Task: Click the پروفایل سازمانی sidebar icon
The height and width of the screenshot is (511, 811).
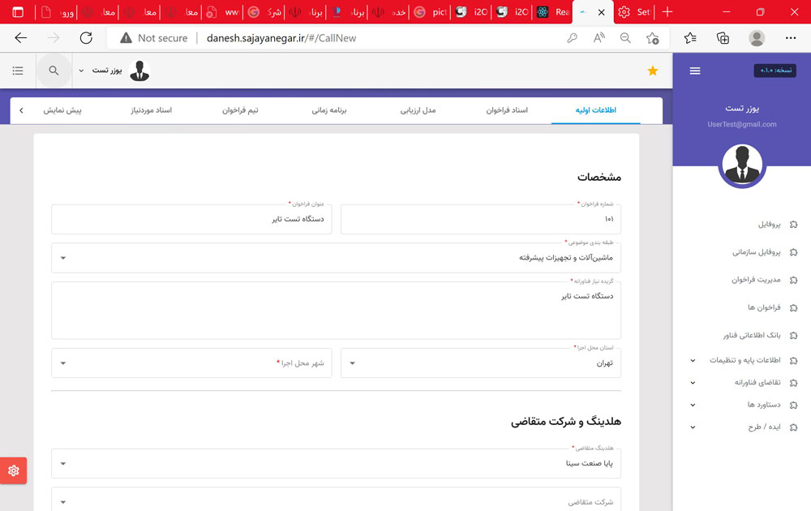Action: tap(793, 252)
